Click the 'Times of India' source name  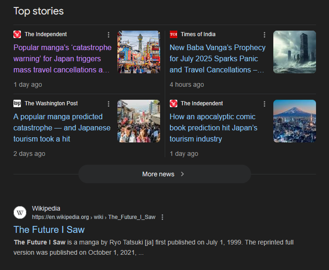pos(198,34)
